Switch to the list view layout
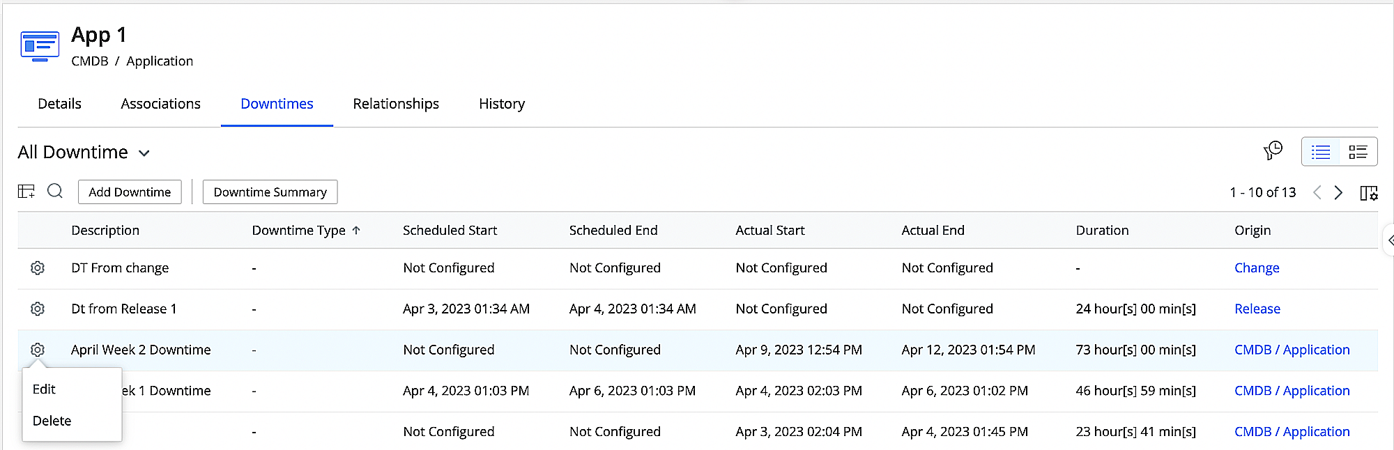This screenshot has height=450, width=1394. tap(1321, 152)
